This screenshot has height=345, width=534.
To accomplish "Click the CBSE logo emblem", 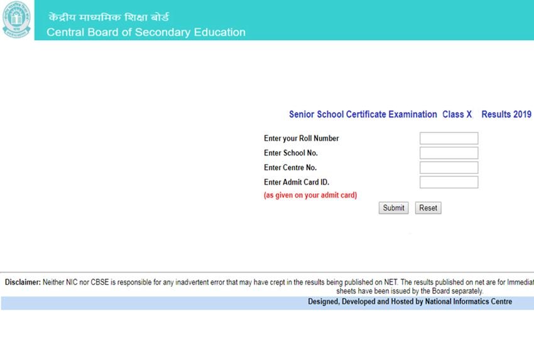I will [x=16, y=19].
